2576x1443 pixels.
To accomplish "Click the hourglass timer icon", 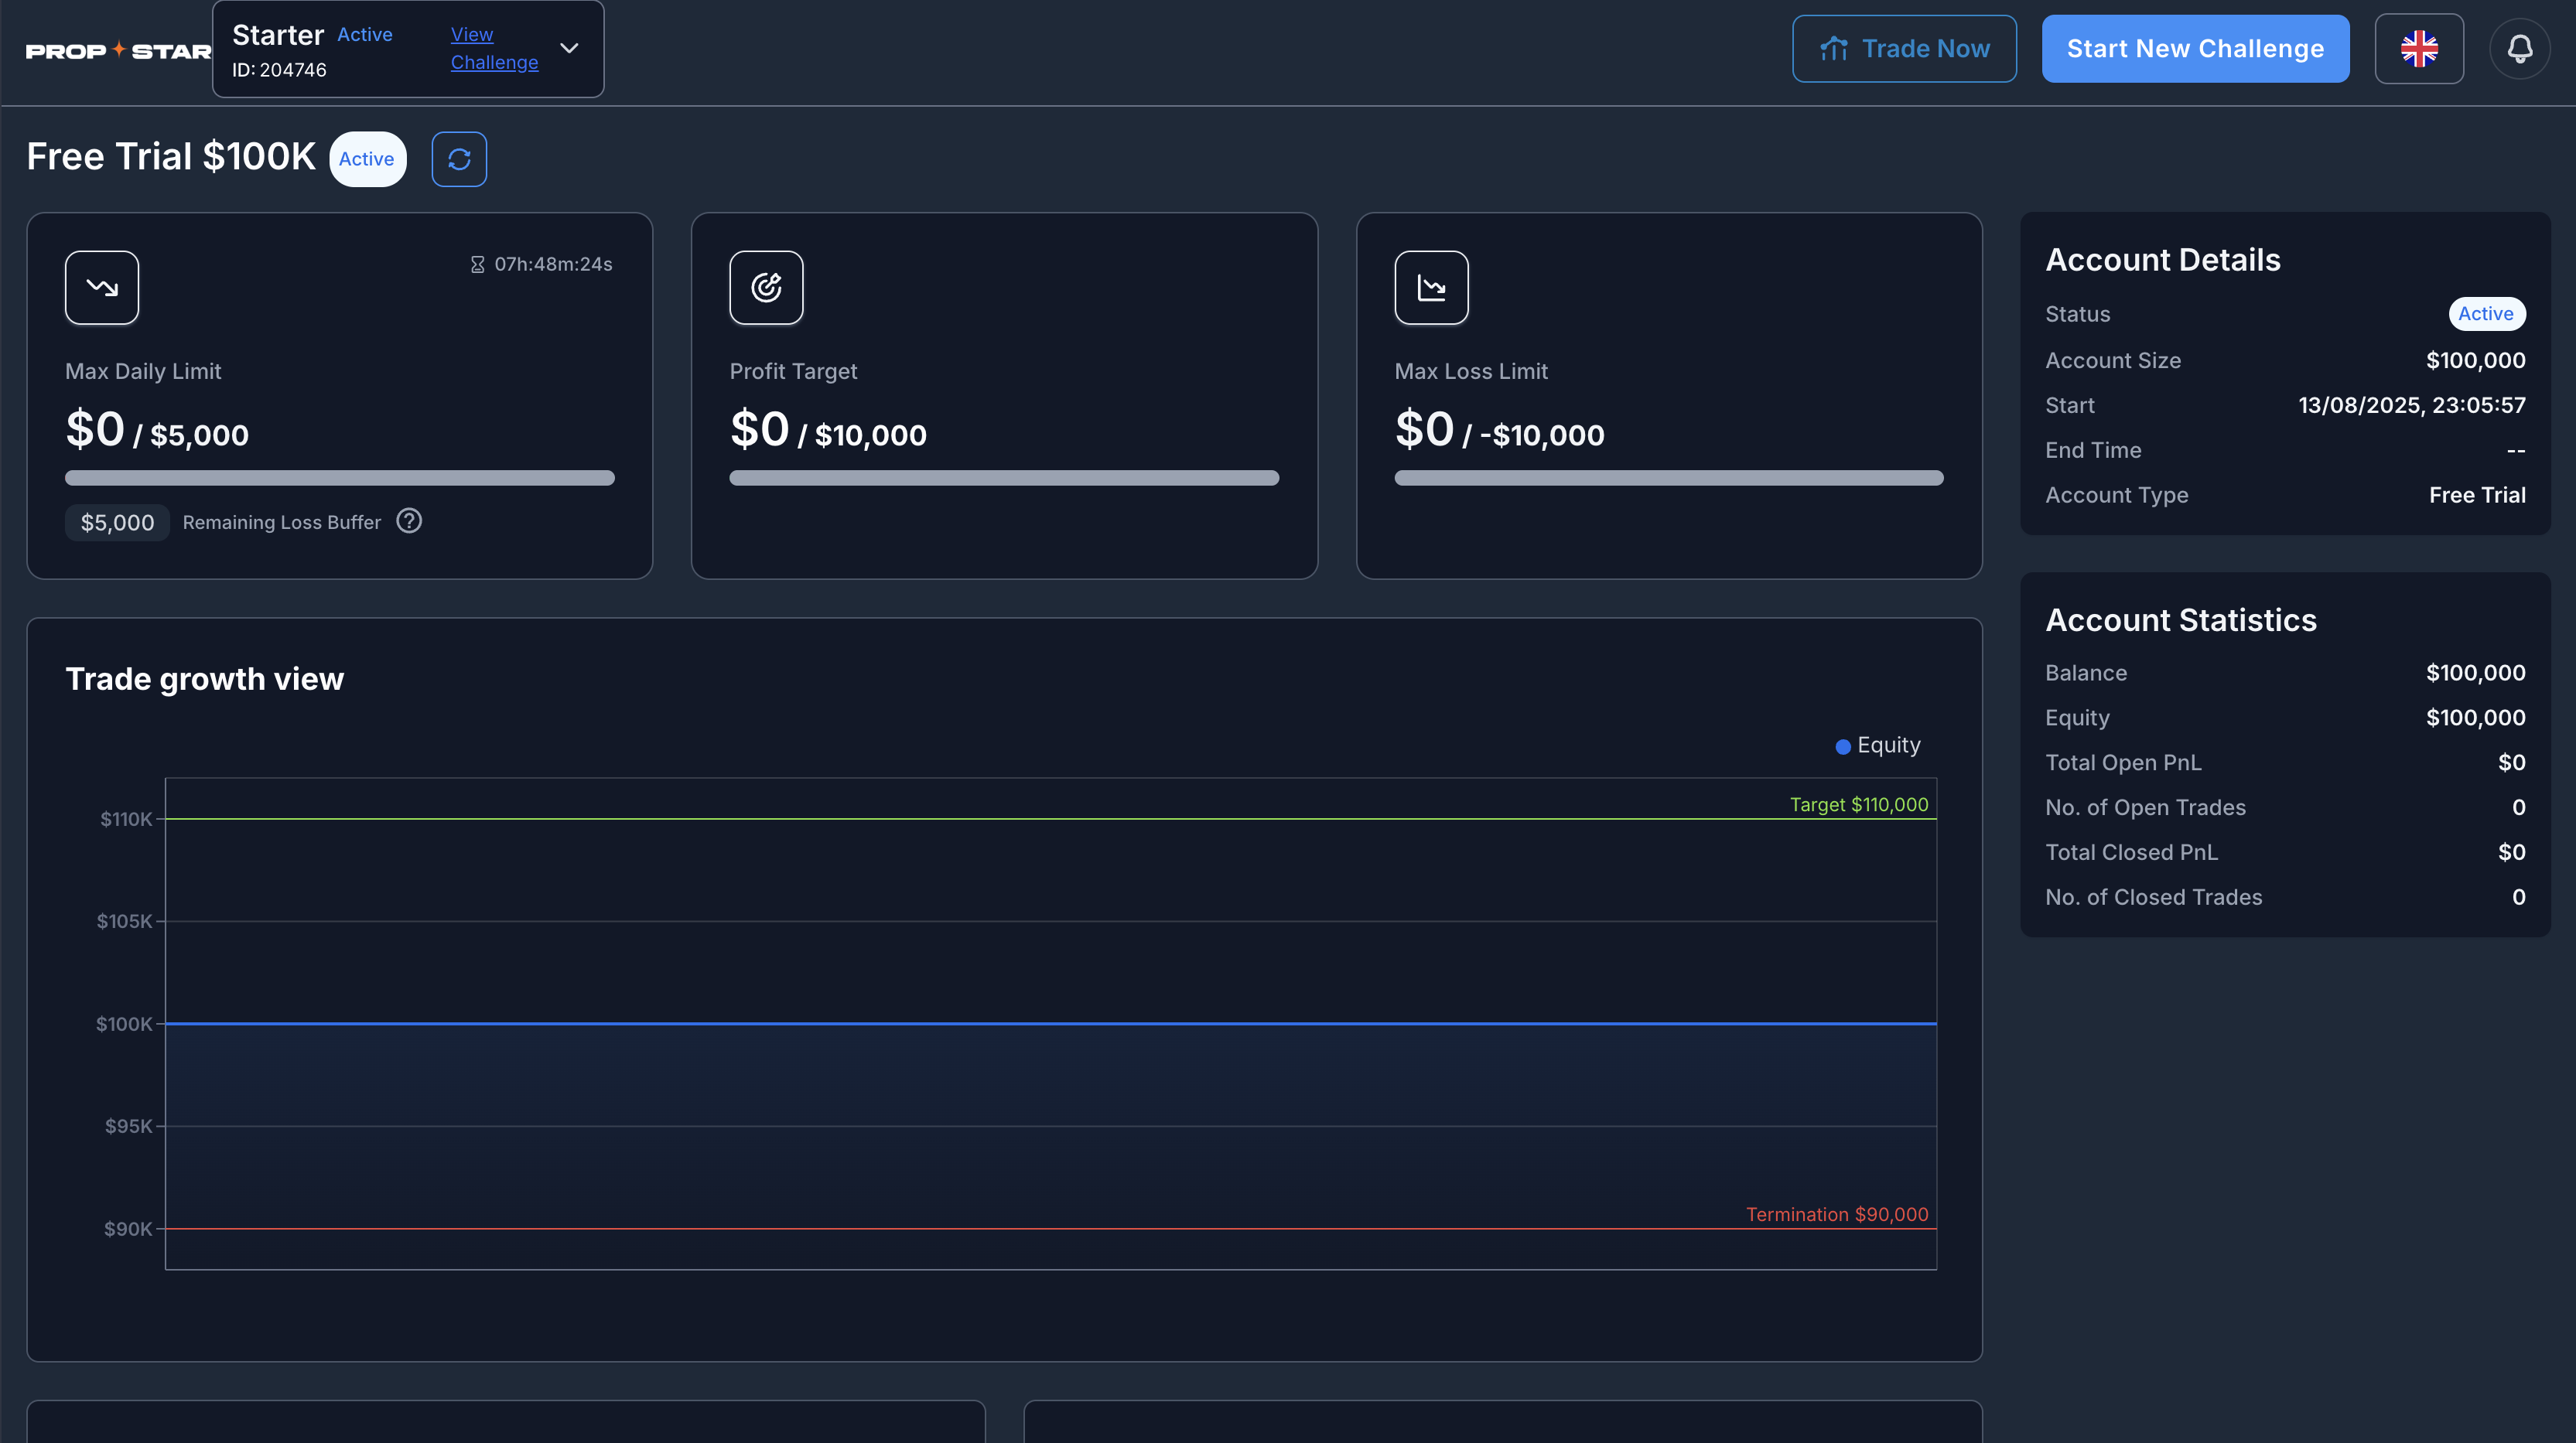I will [x=477, y=265].
